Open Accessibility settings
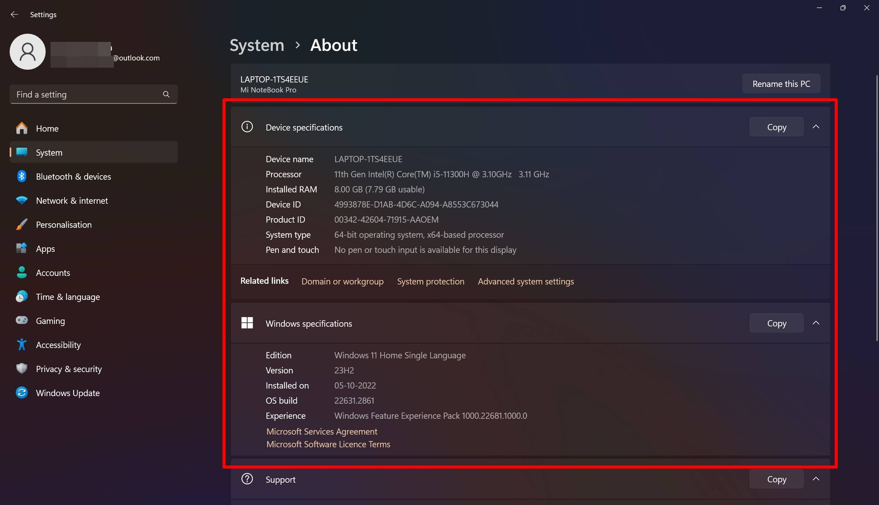 point(59,345)
